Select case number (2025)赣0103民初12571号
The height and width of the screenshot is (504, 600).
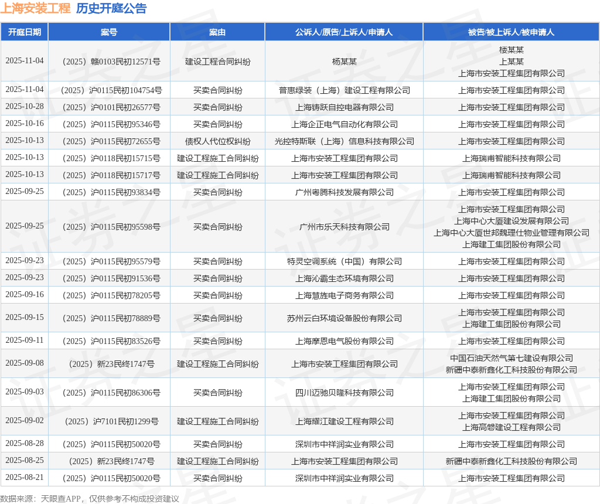(111, 62)
